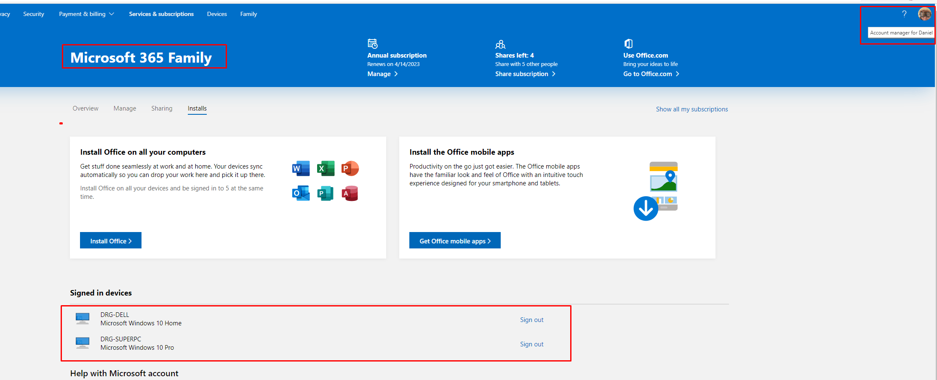This screenshot has height=380, width=937.
Task: Switch to the Manage tab
Action: [x=125, y=108]
